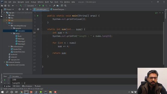167x94 pixels.
Task: Collapse the oop-poc project root node
Action: click(4, 13)
